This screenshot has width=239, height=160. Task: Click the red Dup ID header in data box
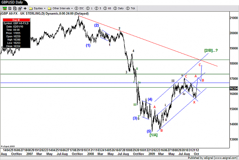pos(16,20)
